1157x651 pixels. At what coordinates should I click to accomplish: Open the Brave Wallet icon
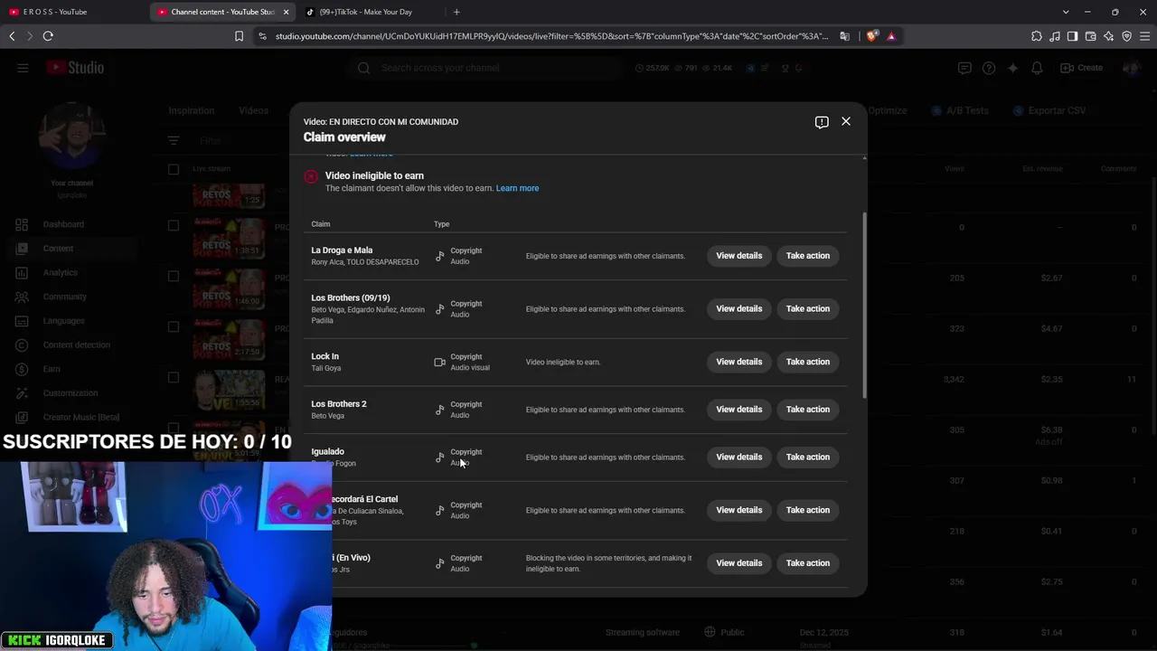pyautogui.click(x=1091, y=36)
